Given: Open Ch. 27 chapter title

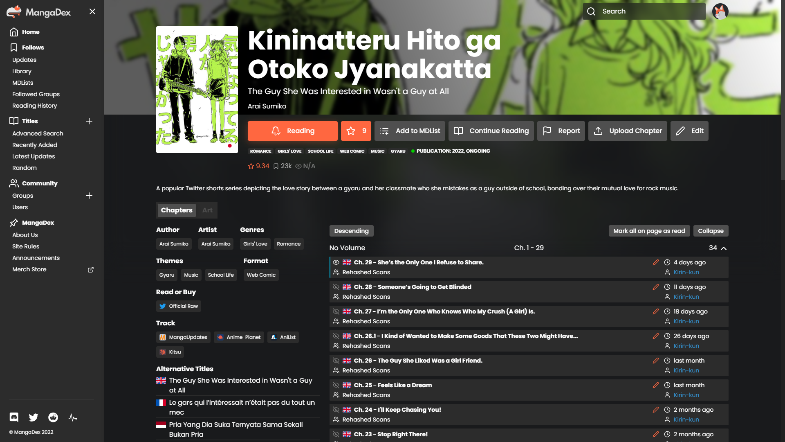Looking at the screenshot, I should click(444, 311).
